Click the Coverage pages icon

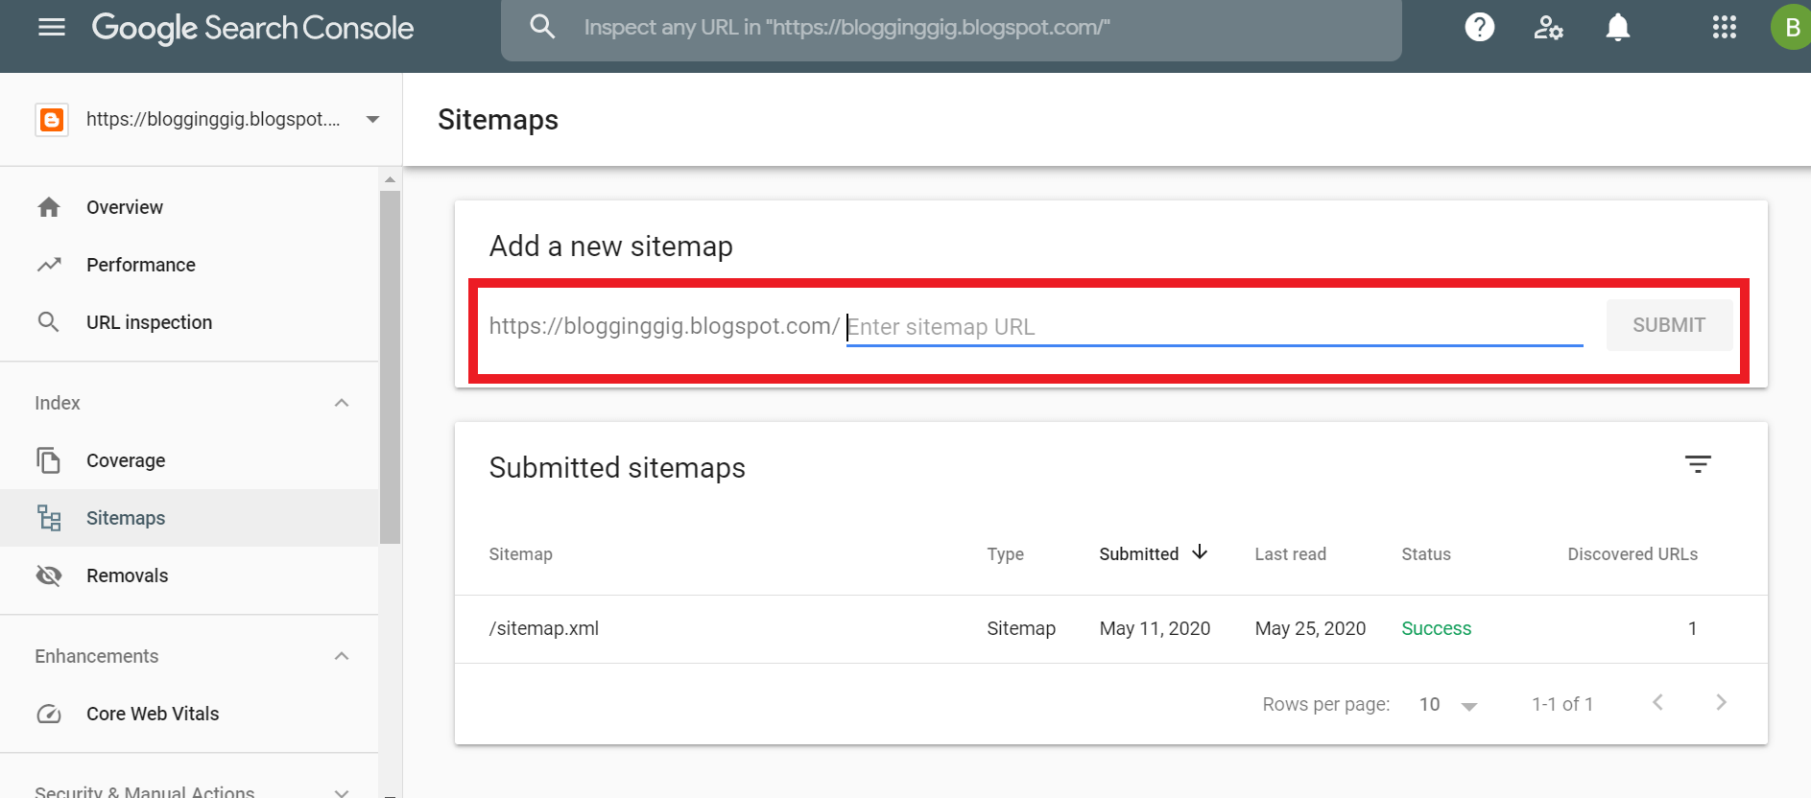pos(48,460)
